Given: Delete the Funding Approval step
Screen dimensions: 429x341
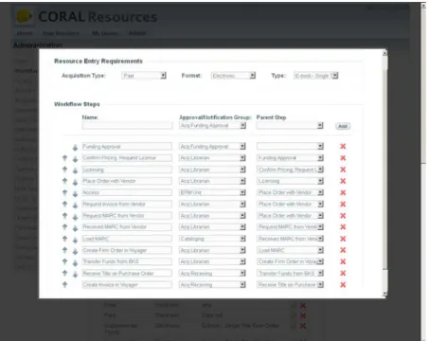Looking at the screenshot, I should (343, 146).
